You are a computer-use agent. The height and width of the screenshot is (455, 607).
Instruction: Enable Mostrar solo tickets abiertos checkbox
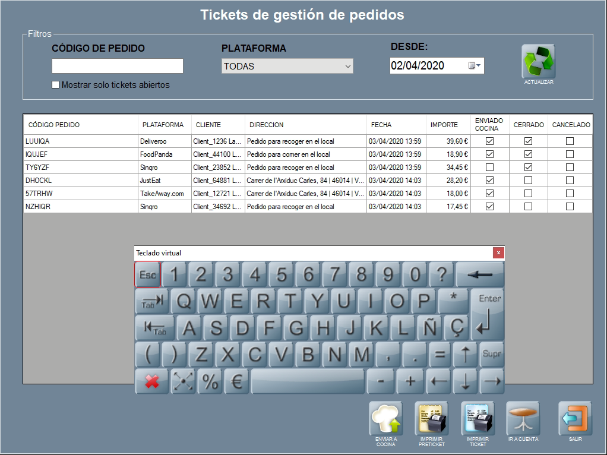[x=56, y=85]
